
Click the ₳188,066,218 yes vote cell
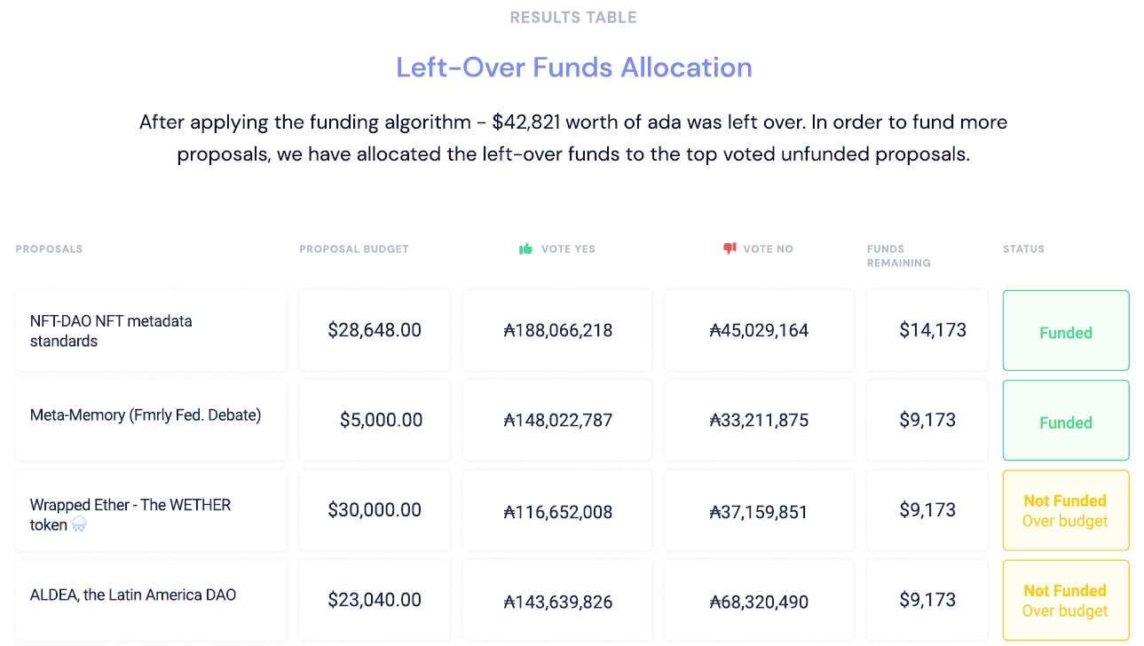click(558, 331)
